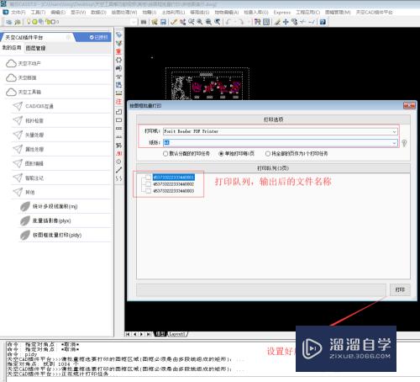Viewport: 420px width, 382px height.
Task: Click the tag icon atop side toolbar
Action: pos(118,34)
